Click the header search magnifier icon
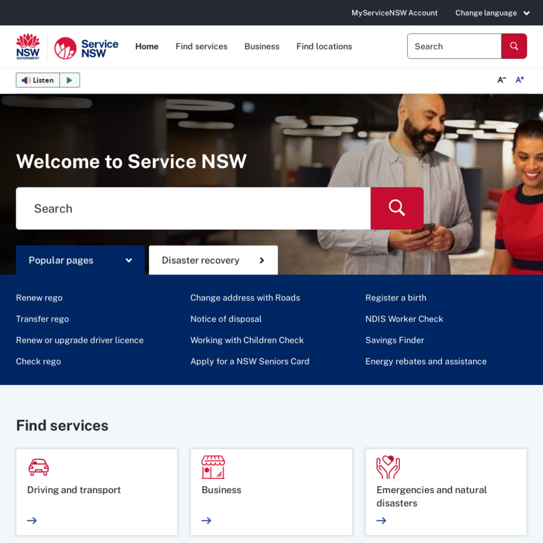 (514, 46)
